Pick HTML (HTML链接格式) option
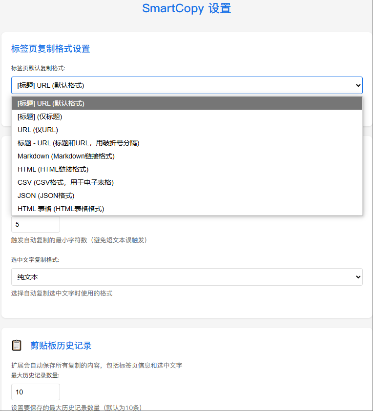 (x=186, y=169)
